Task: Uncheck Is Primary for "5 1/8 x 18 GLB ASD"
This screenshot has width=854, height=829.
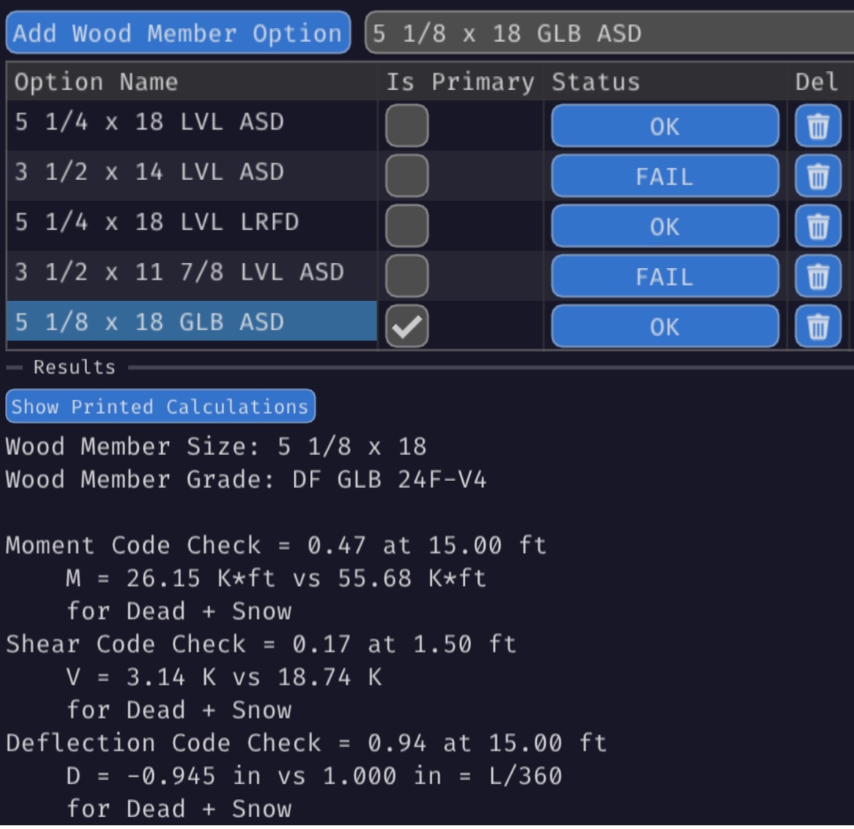Action: click(406, 327)
